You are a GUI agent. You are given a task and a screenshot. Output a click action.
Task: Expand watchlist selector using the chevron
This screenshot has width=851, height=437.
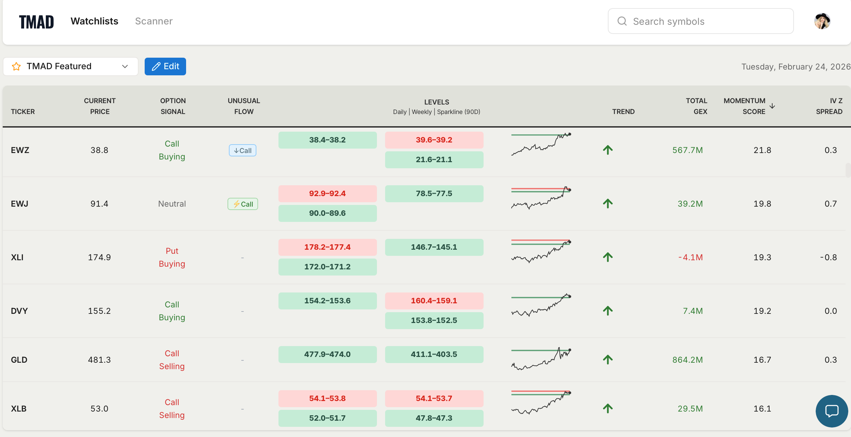click(x=125, y=66)
